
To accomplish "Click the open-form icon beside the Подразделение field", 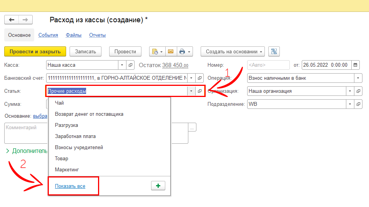I will 358,104.
